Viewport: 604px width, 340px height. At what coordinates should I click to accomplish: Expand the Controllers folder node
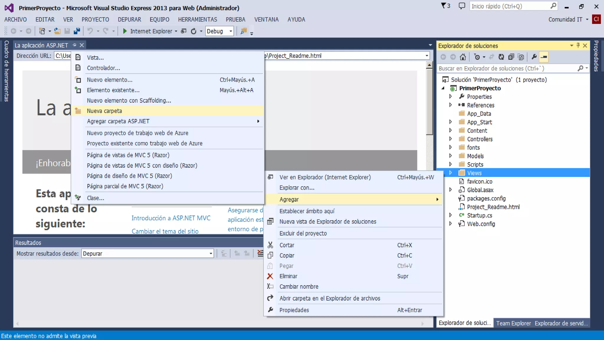[x=450, y=139]
